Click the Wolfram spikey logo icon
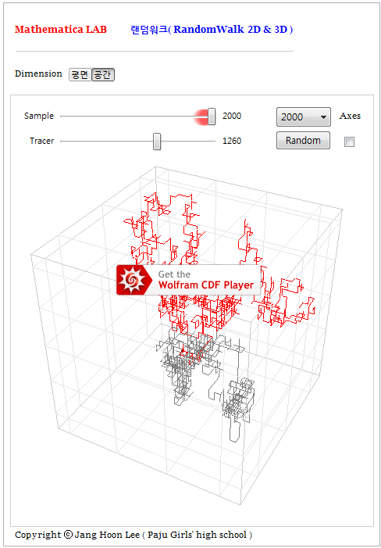The image size is (381, 548). click(x=133, y=280)
